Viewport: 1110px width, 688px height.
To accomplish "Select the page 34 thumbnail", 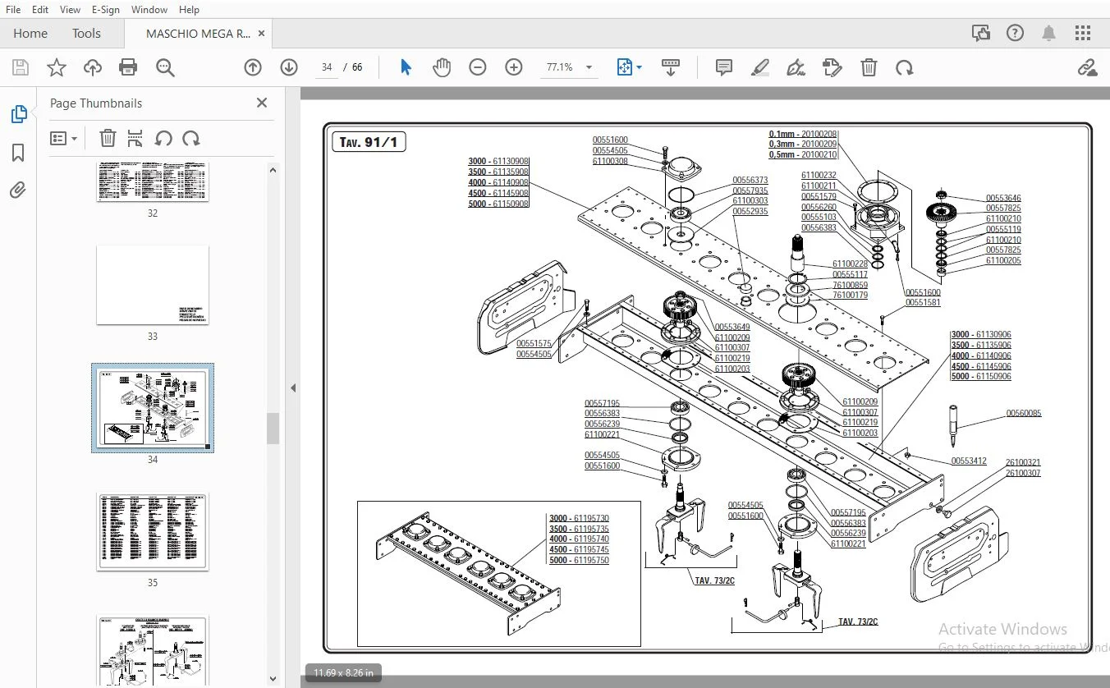I will pos(153,408).
